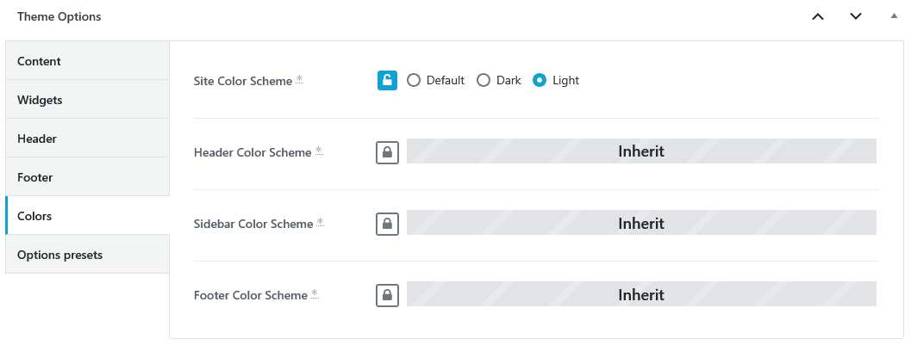This screenshot has height=345, width=911.
Task: Unlock the Footer Color Scheme lock icon
Action: click(387, 295)
